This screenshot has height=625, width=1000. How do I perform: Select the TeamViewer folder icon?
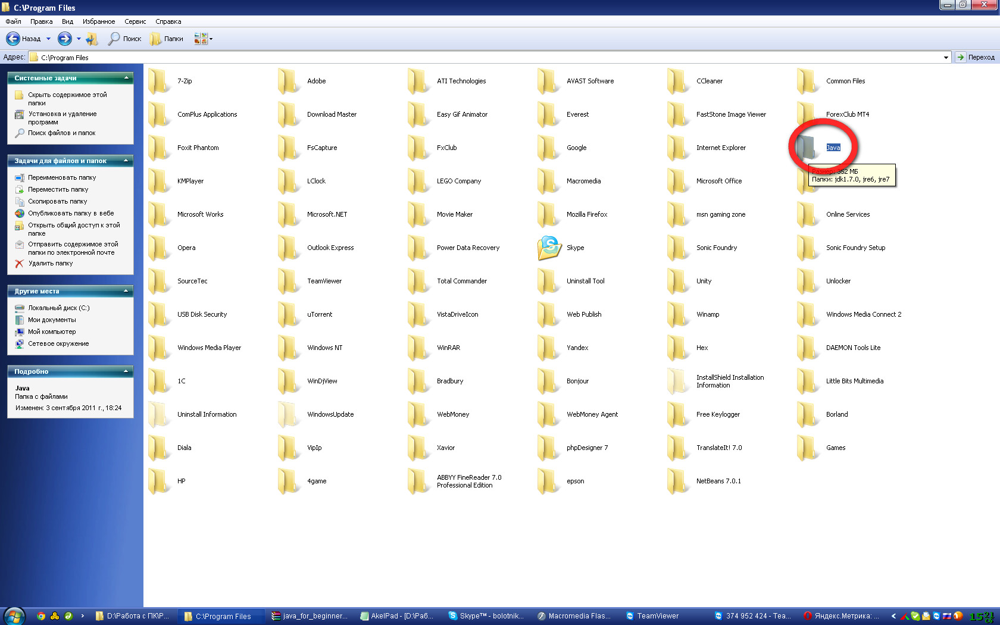(x=289, y=281)
